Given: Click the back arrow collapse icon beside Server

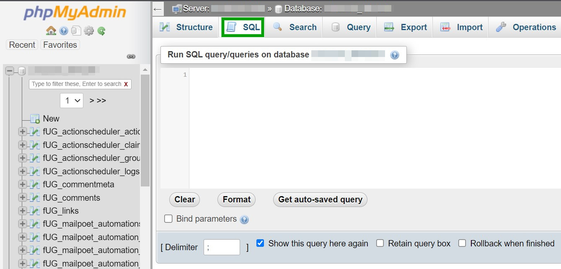Looking at the screenshot, I should (158, 8).
